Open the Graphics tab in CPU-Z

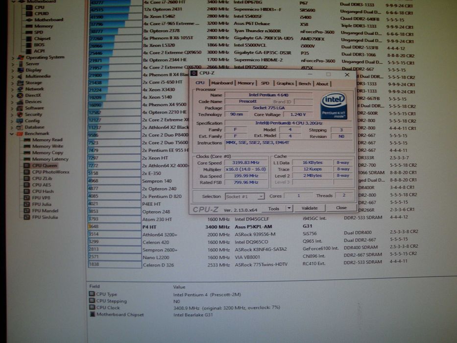pyautogui.click(x=285, y=83)
